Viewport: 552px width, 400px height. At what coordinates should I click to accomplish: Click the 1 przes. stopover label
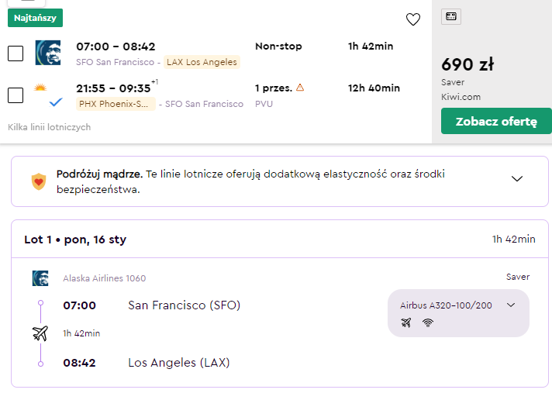click(x=274, y=88)
